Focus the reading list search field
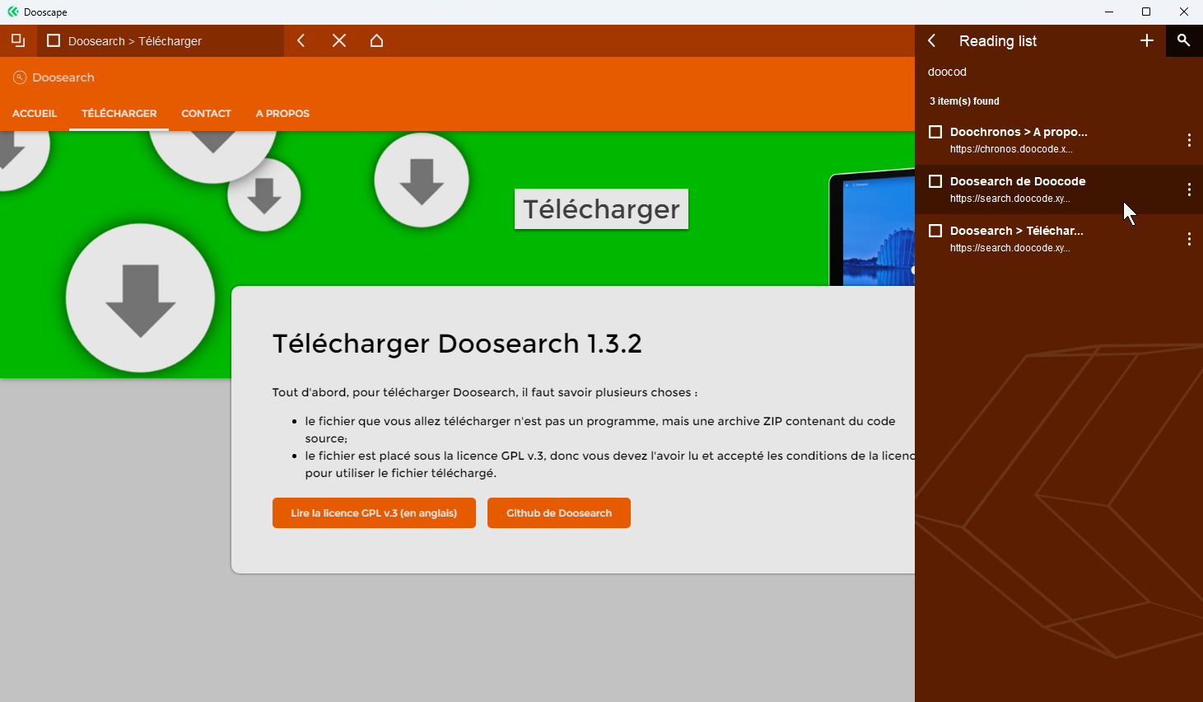1203x702 pixels. (1037, 72)
